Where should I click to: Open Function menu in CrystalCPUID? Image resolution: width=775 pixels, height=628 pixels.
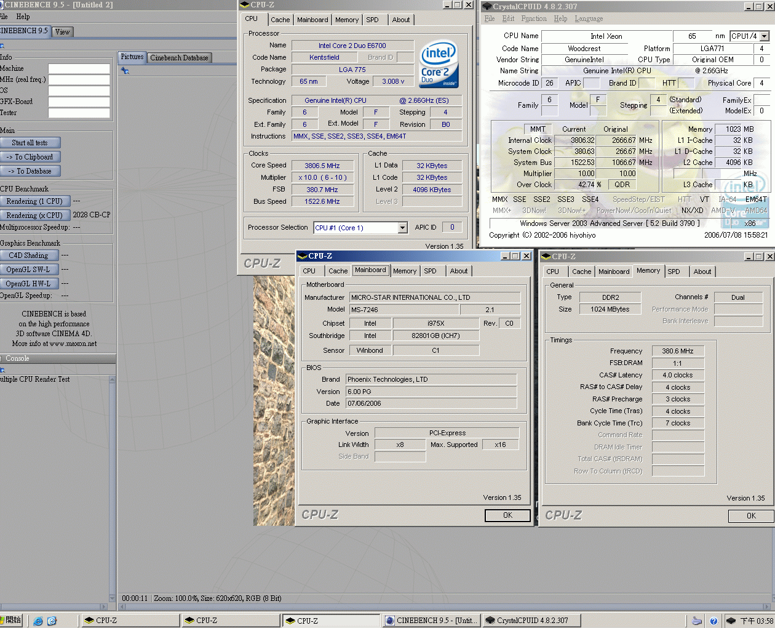coord(534,18)
